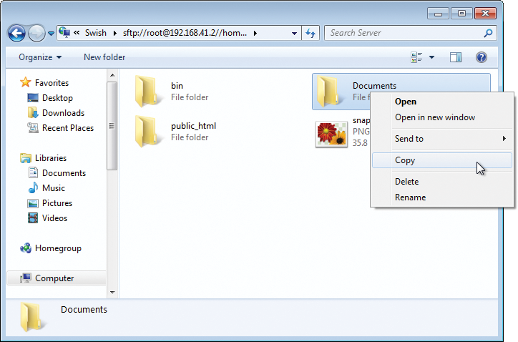Select the public_html folder icon

point(146,131)
